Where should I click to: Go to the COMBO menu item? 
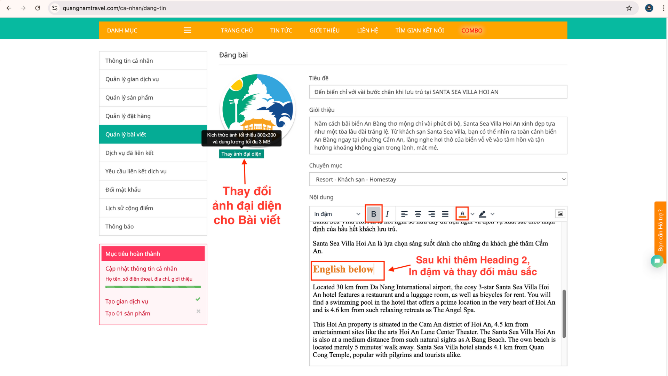click(x=472, y=30)
